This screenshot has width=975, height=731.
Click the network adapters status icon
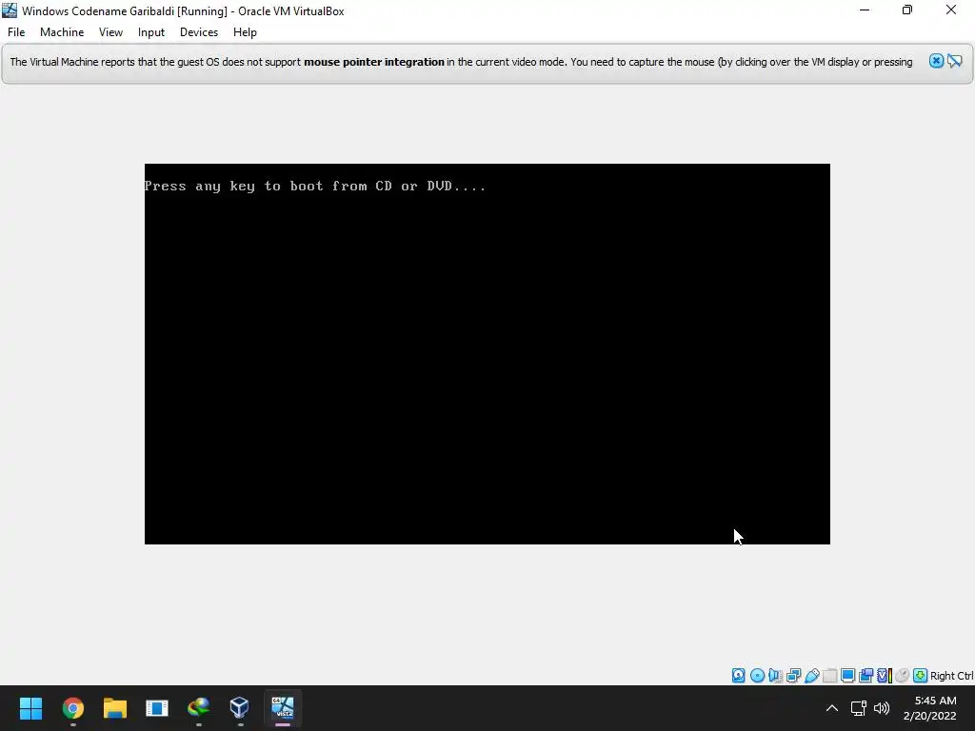(x=793, y=676)
